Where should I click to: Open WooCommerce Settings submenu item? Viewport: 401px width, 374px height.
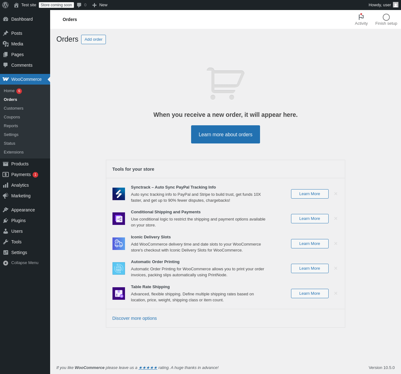[x=11, y=135]
